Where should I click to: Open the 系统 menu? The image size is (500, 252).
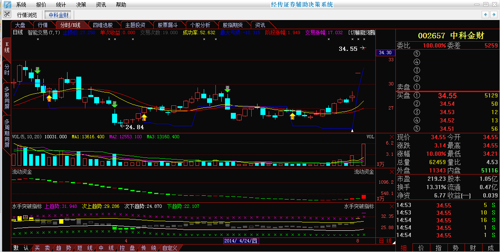pos(21,5)
